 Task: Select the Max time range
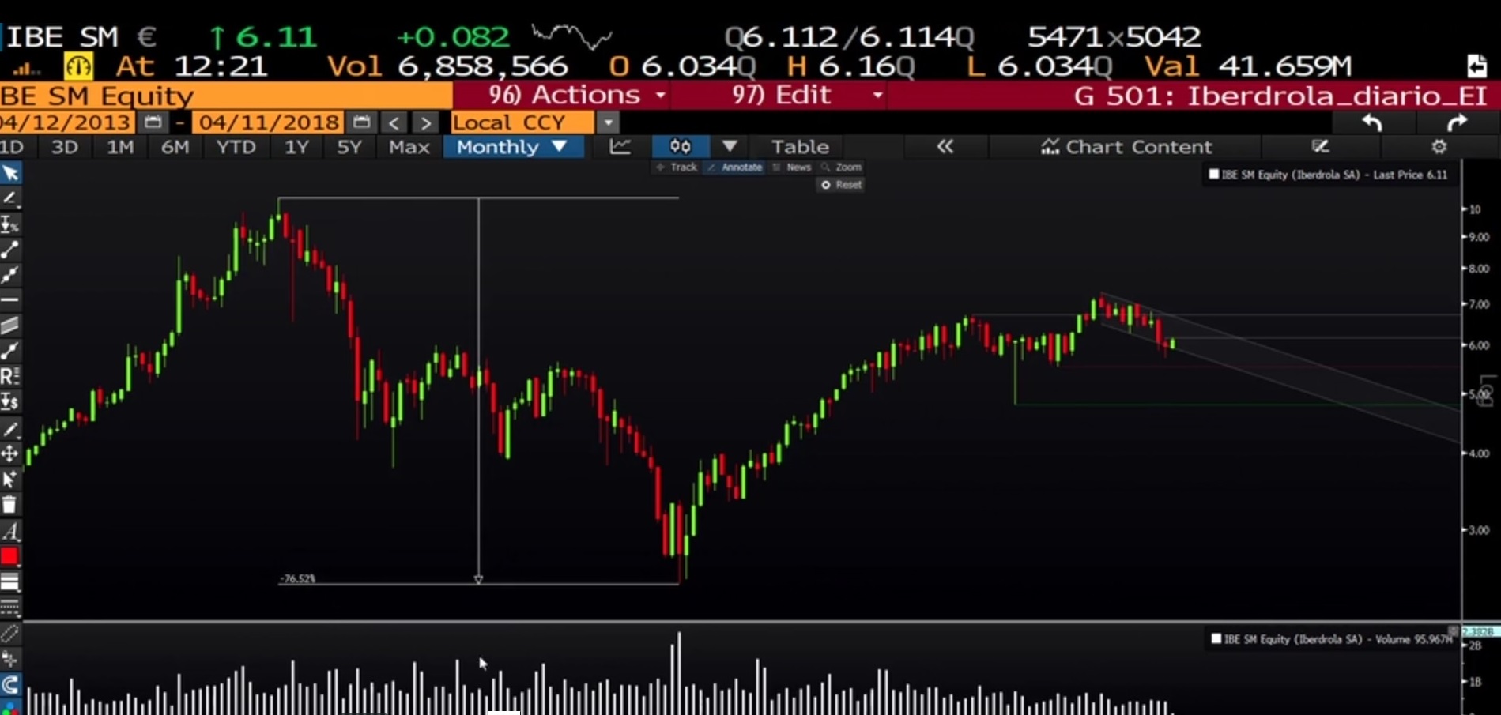[x=409, y=147]
